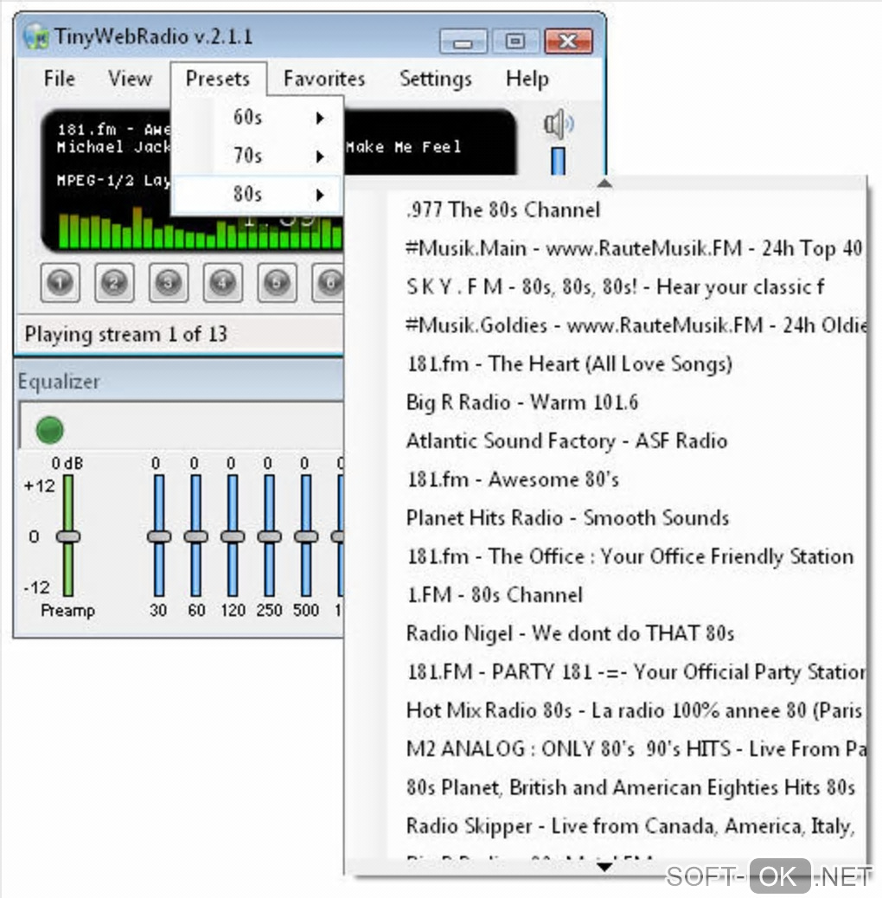Image resolution: width=882 pixels, height=898 pixels.
Task: Open the View menu
Action: tap(131, 79)
